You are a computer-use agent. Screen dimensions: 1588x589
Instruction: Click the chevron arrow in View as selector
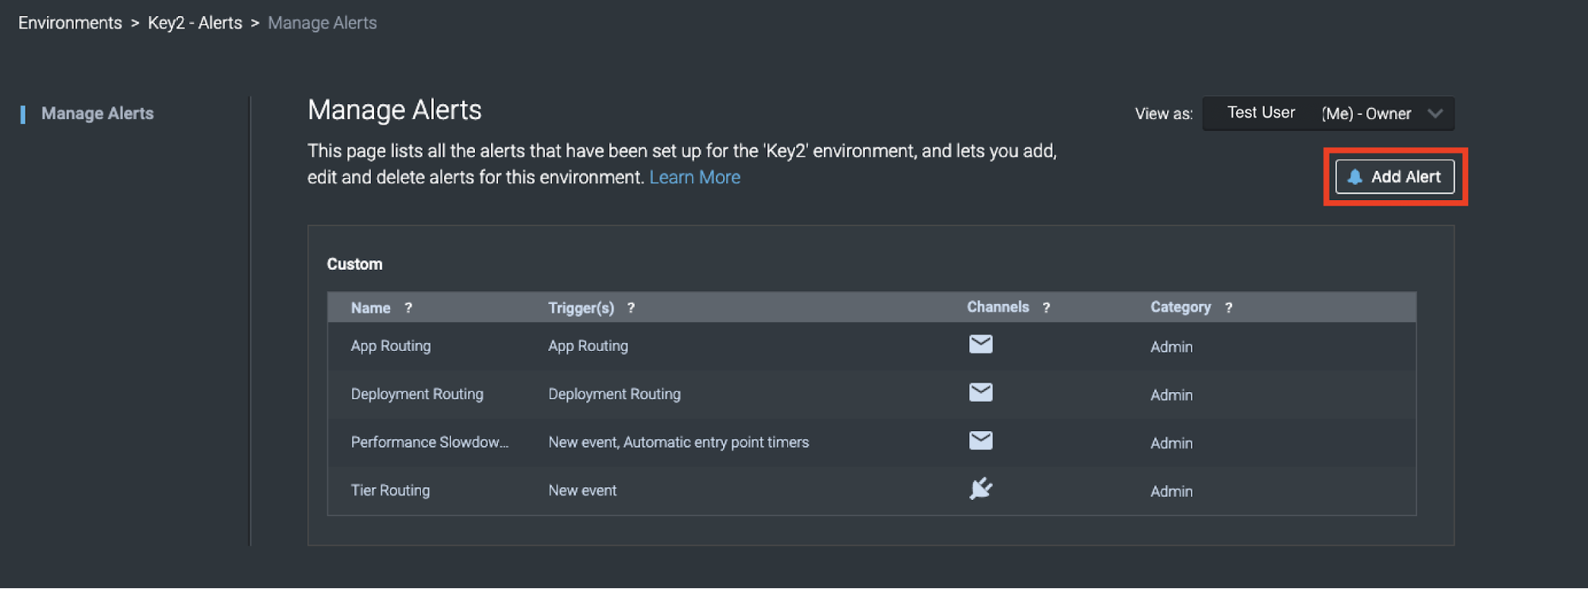1435,114
